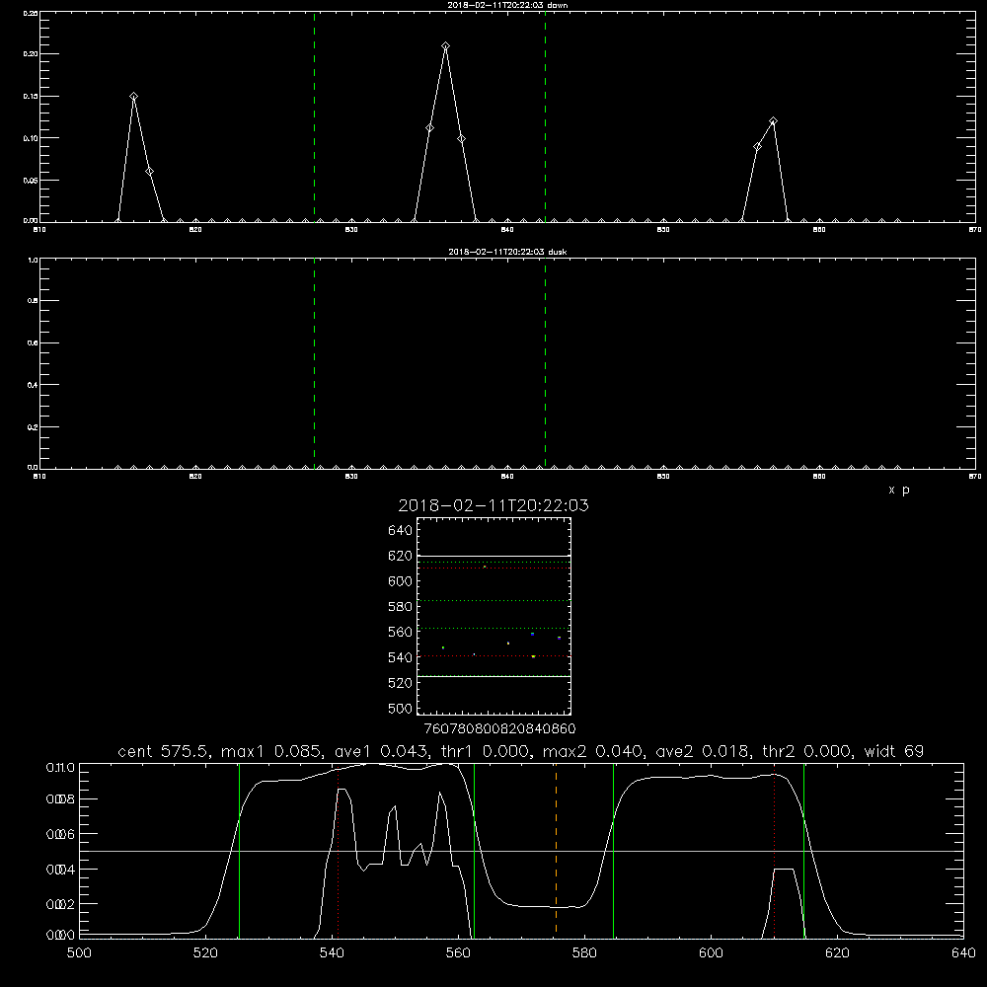Select the diamond peak at 0.15 in dawn plot

[133, 97]
